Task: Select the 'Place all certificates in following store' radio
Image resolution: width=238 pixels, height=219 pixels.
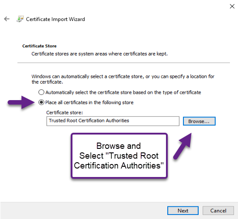Action: 41,102
